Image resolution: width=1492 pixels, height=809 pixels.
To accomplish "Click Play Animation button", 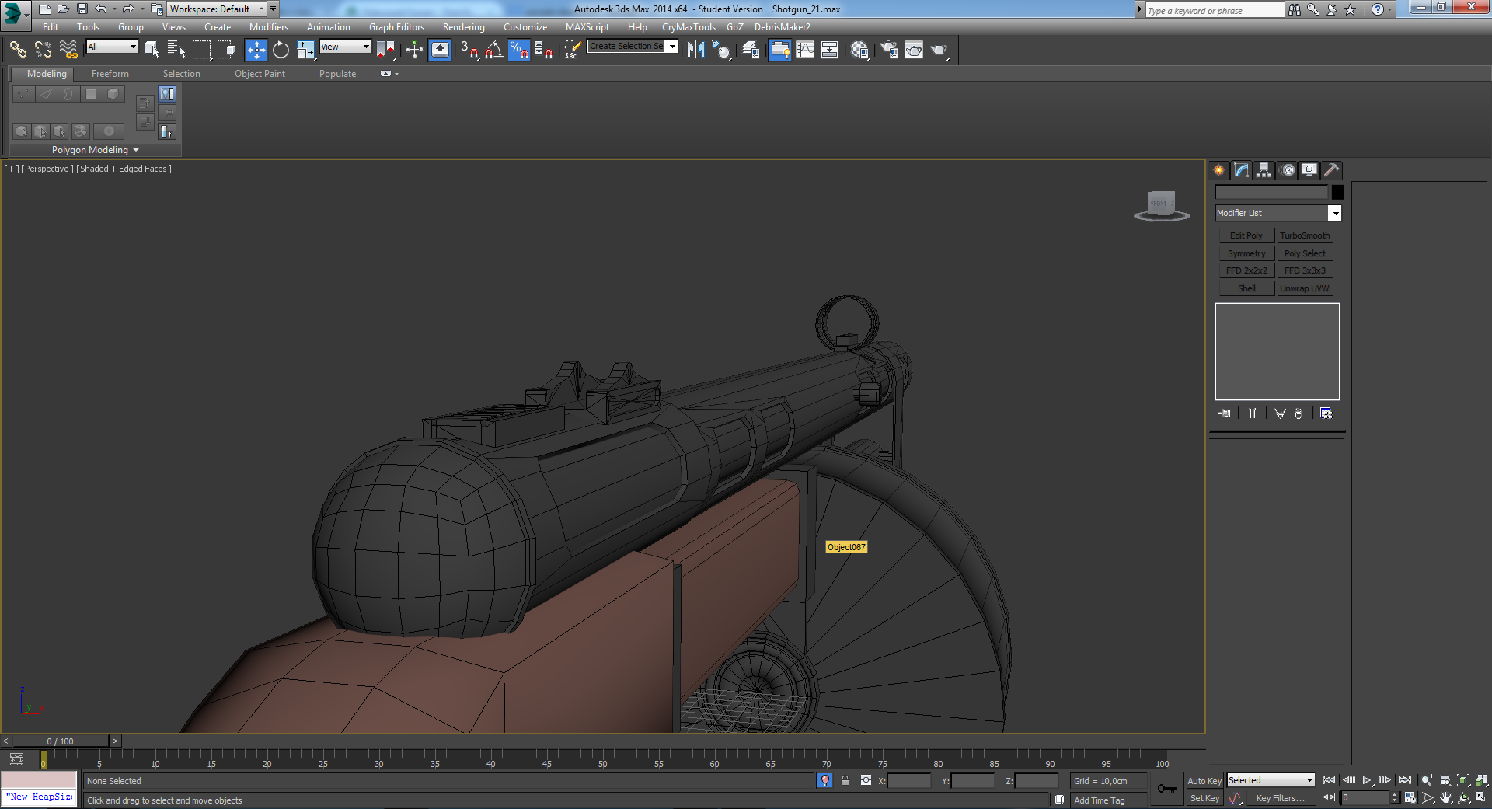I will tap(1367, 780).
